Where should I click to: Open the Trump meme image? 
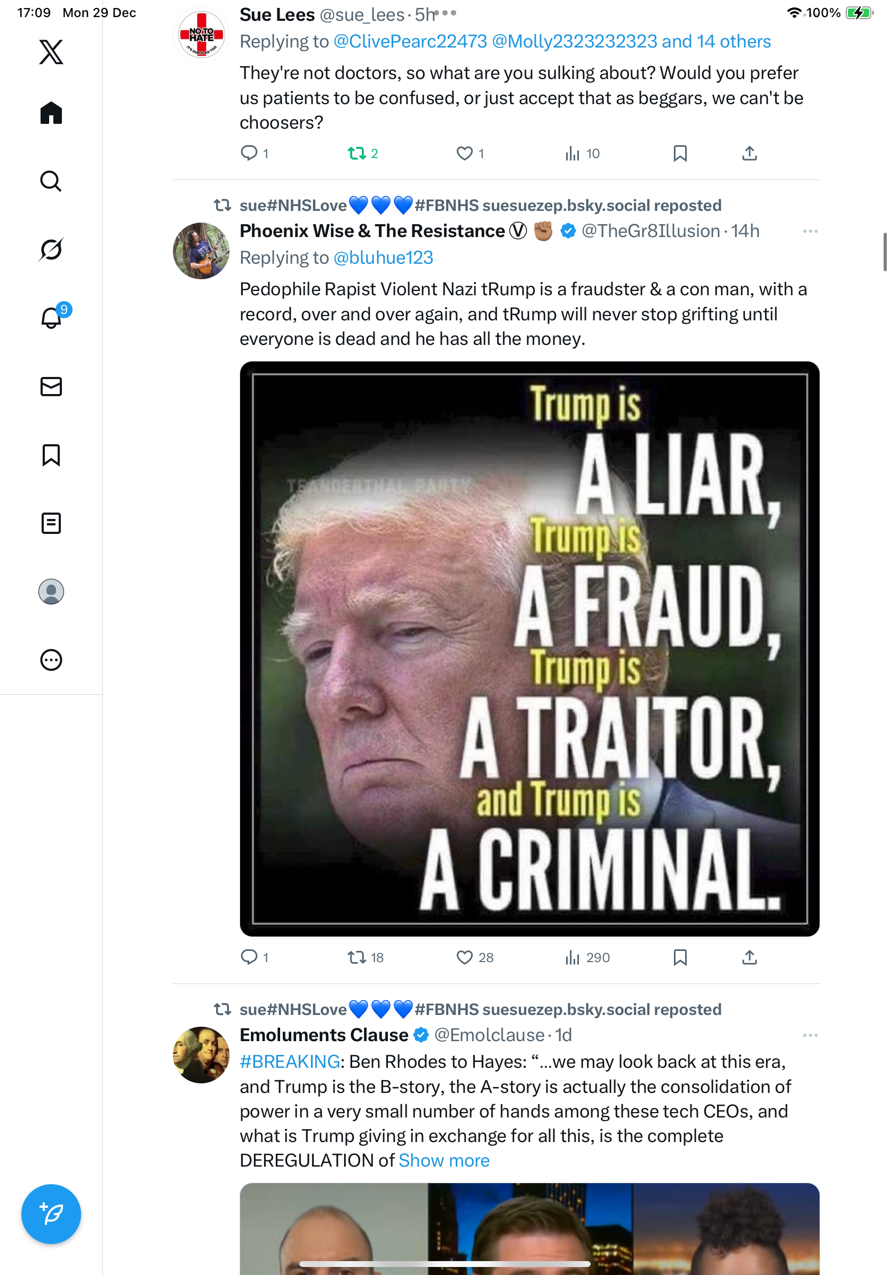[x=529, y=649]
